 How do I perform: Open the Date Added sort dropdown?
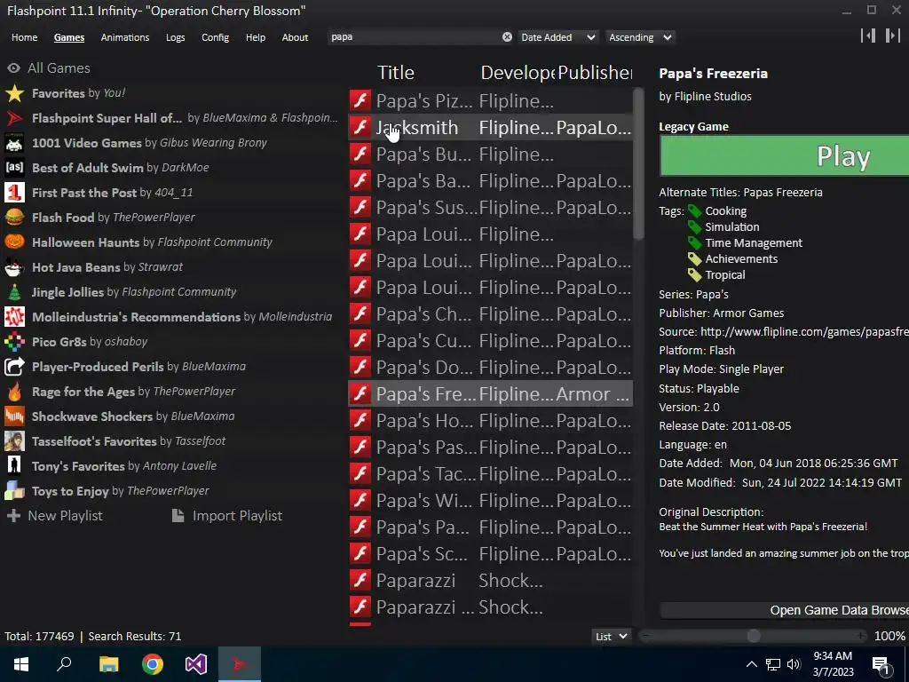[557, 37]
